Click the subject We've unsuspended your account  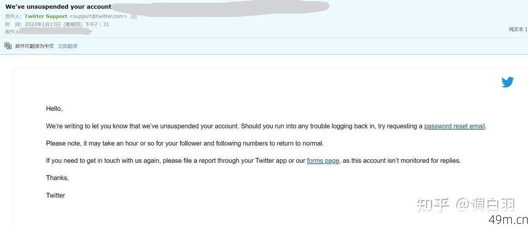[x=58, y=7]
